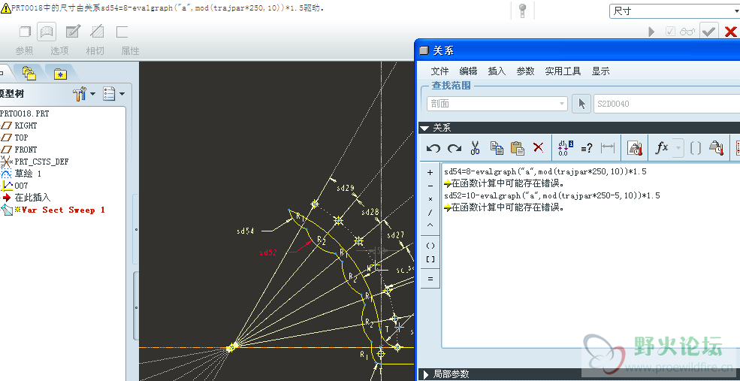The width and height of the screenshot is (740, 381).
Task: Open the 插入 menu in Relations dialog
Action: [497, 71]
